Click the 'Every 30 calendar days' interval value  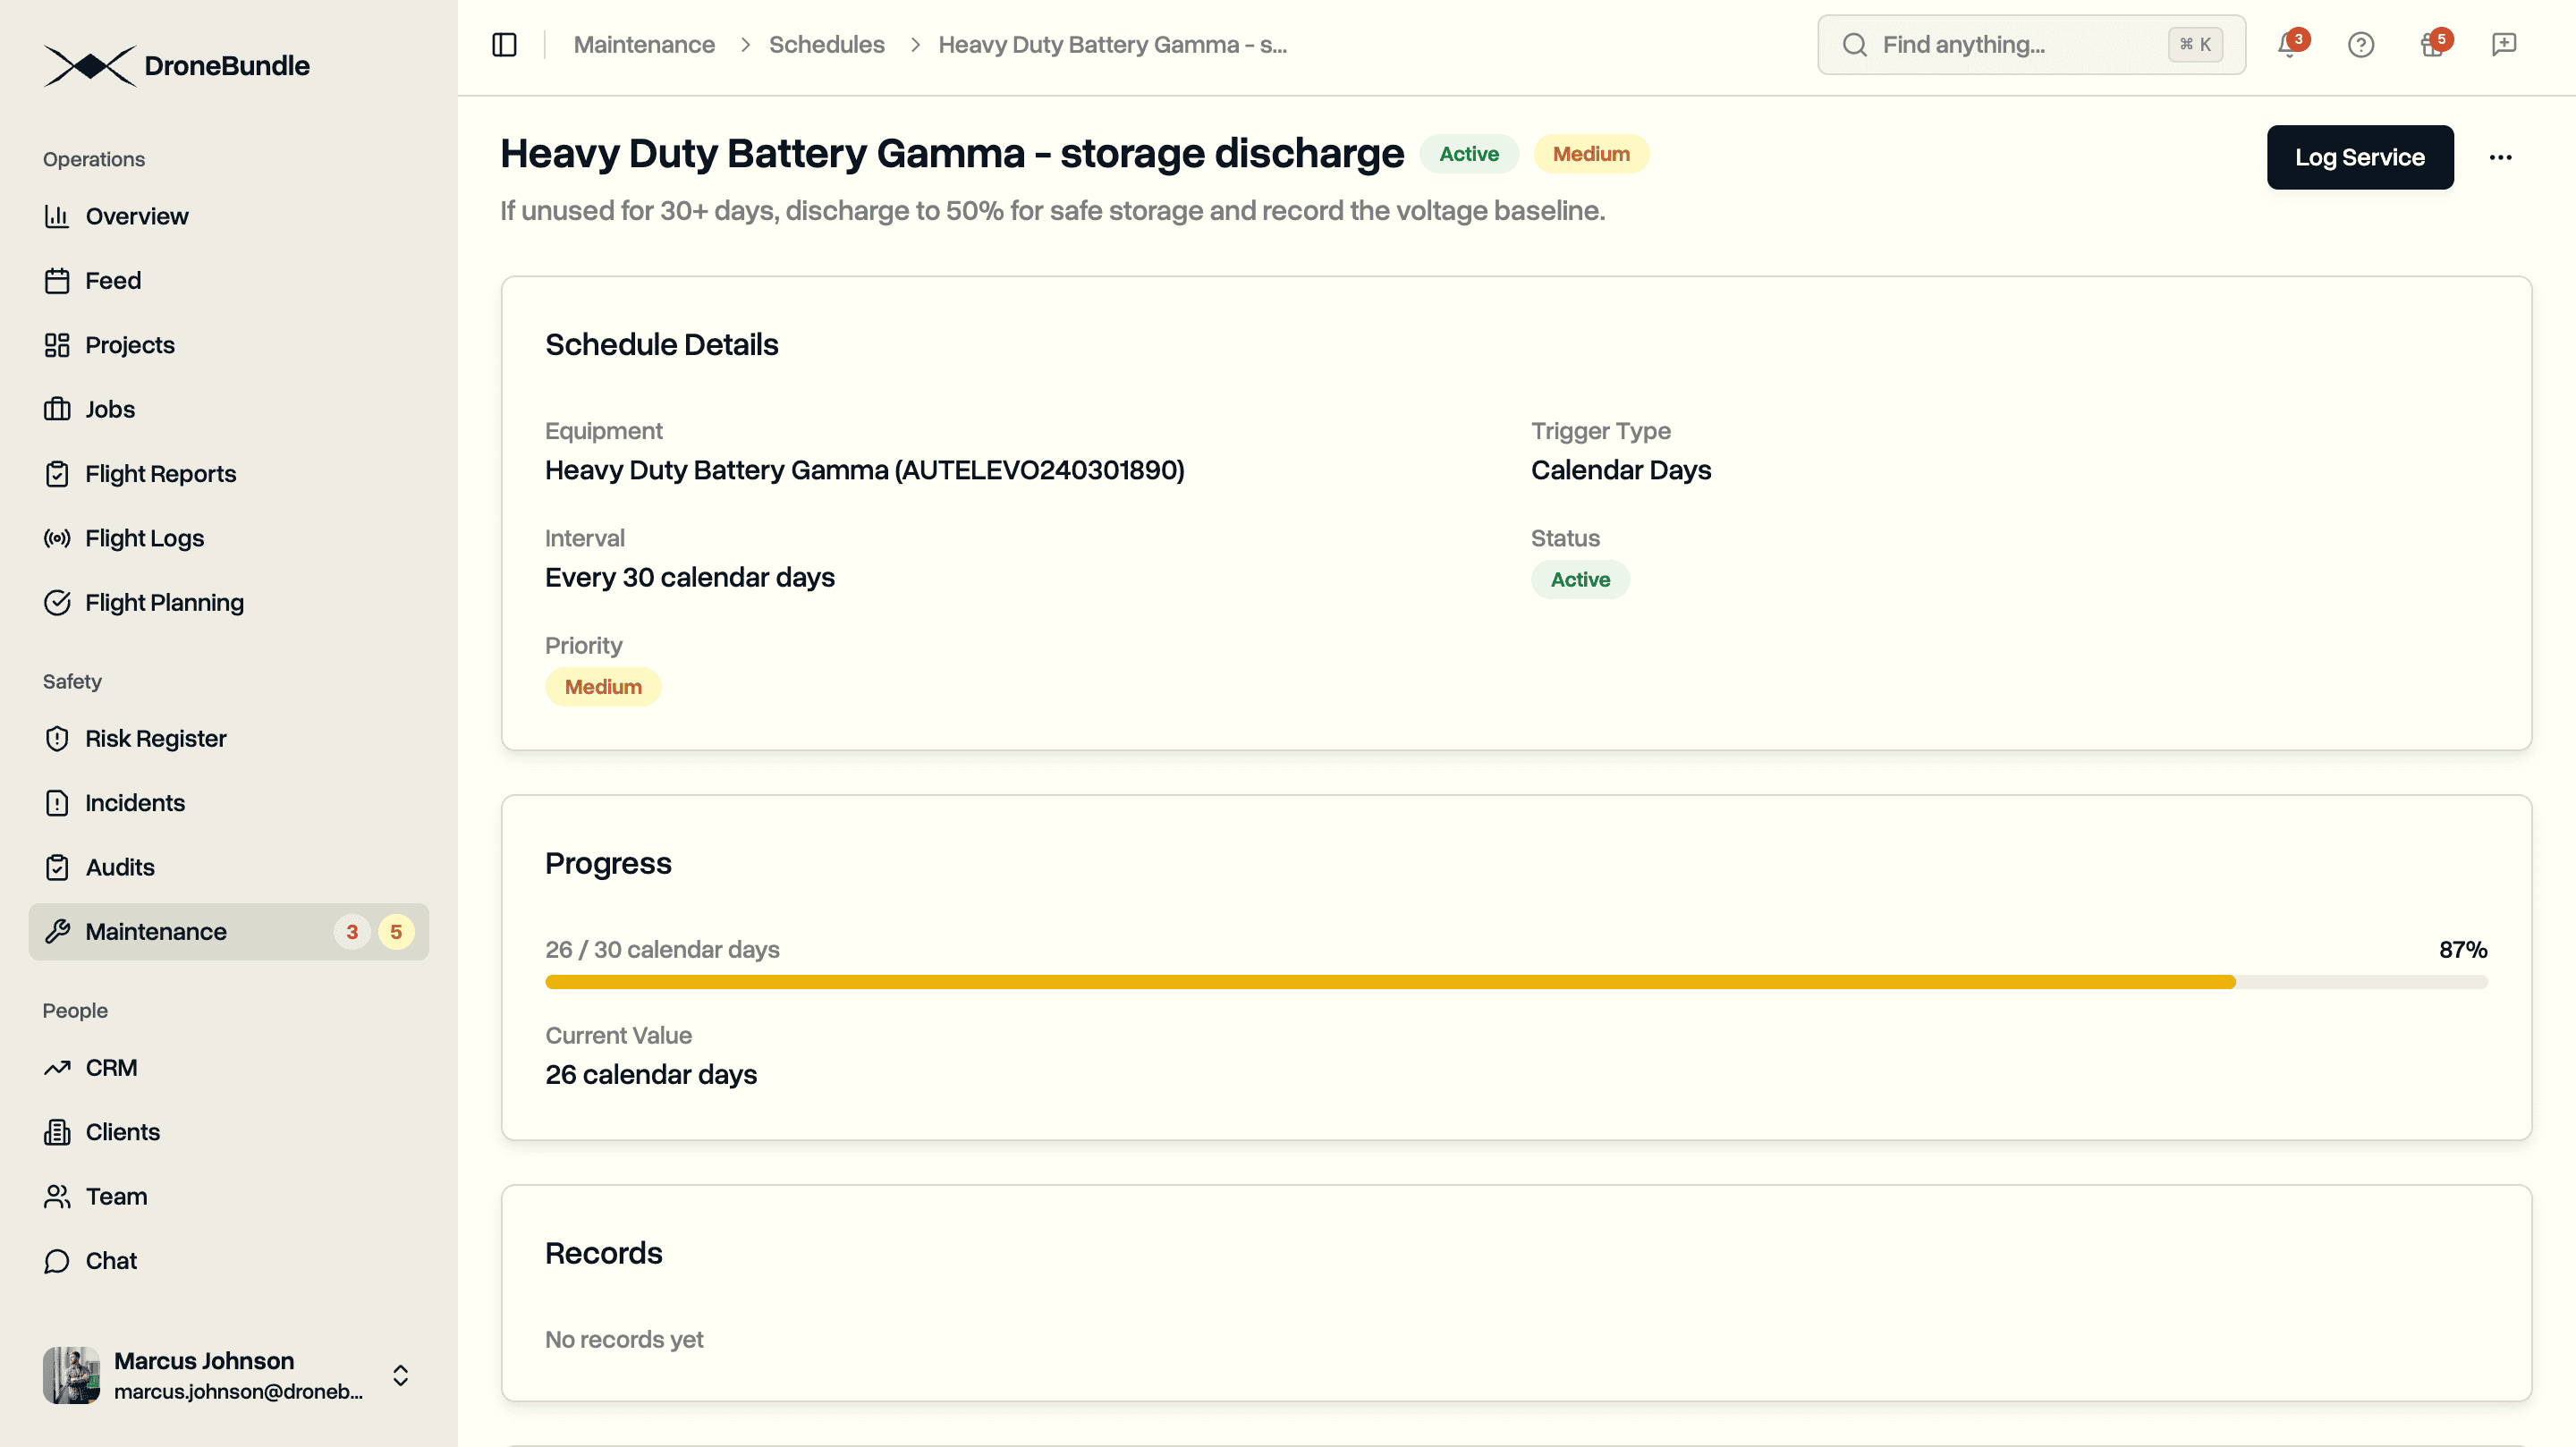690,578
